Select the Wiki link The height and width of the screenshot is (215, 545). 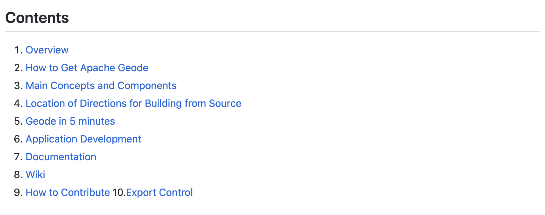[35, 175]
